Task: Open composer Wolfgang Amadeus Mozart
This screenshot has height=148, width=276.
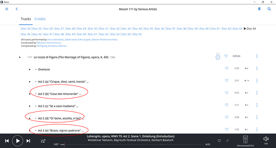Action: click(x=52, y=46)
